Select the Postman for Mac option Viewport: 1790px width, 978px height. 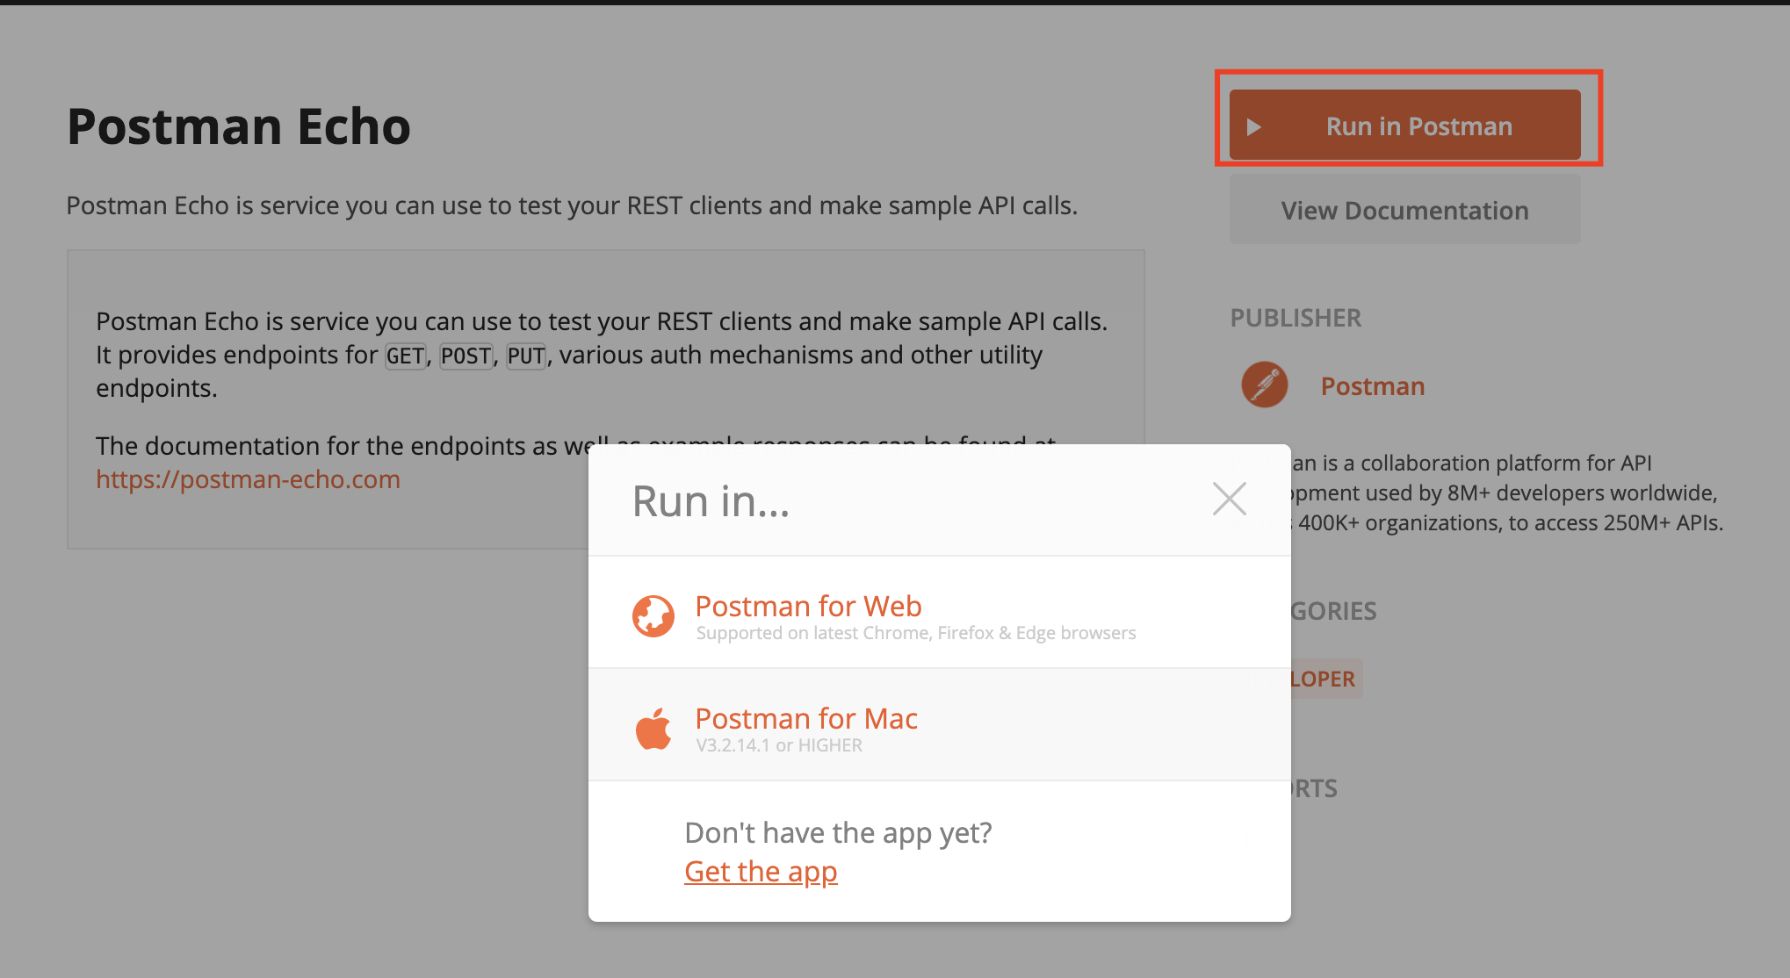pyautogui.click(x=940, y=724)
